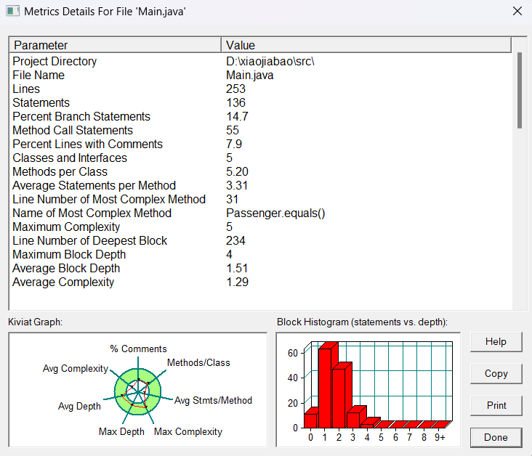This screenshot has width=532, height=456.
Task: Click the Block Histogram heading label
Action: [x=363, y=322]
